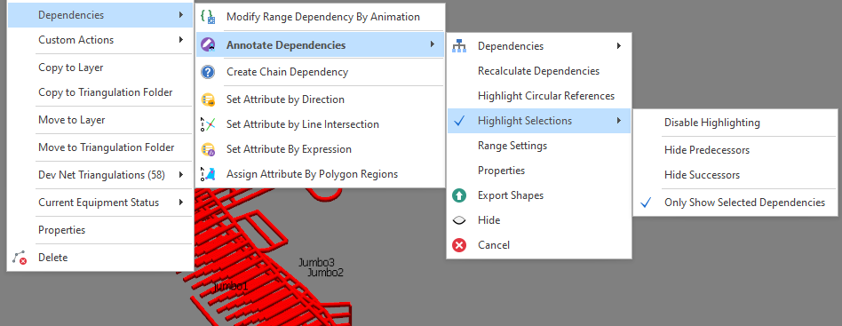The height and width of the screenshot is (326, 842).
Task: Choose Move to Triangulation Folder
Action: coord(100,147)
